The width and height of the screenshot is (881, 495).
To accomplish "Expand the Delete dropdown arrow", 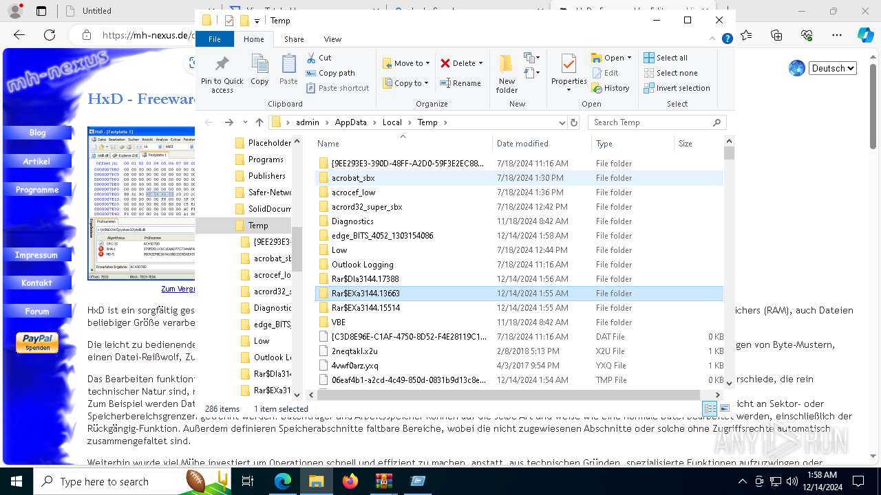I will 480,63.
